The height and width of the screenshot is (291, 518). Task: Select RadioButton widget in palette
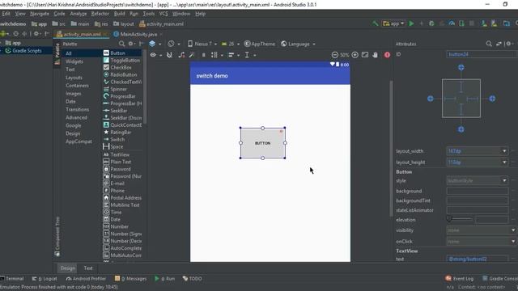point(122,74)
